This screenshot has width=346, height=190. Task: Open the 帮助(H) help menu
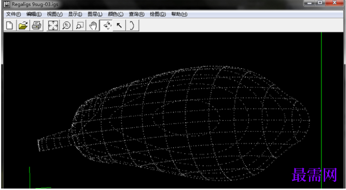point(179,15)
